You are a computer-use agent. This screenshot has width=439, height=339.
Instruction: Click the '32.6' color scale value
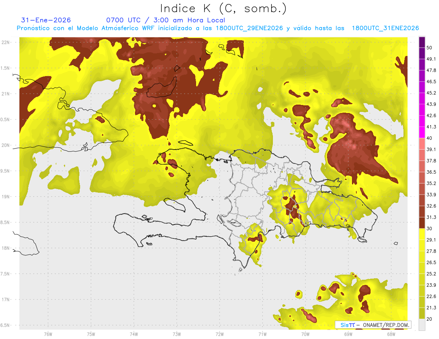click(x=431, y=206)
